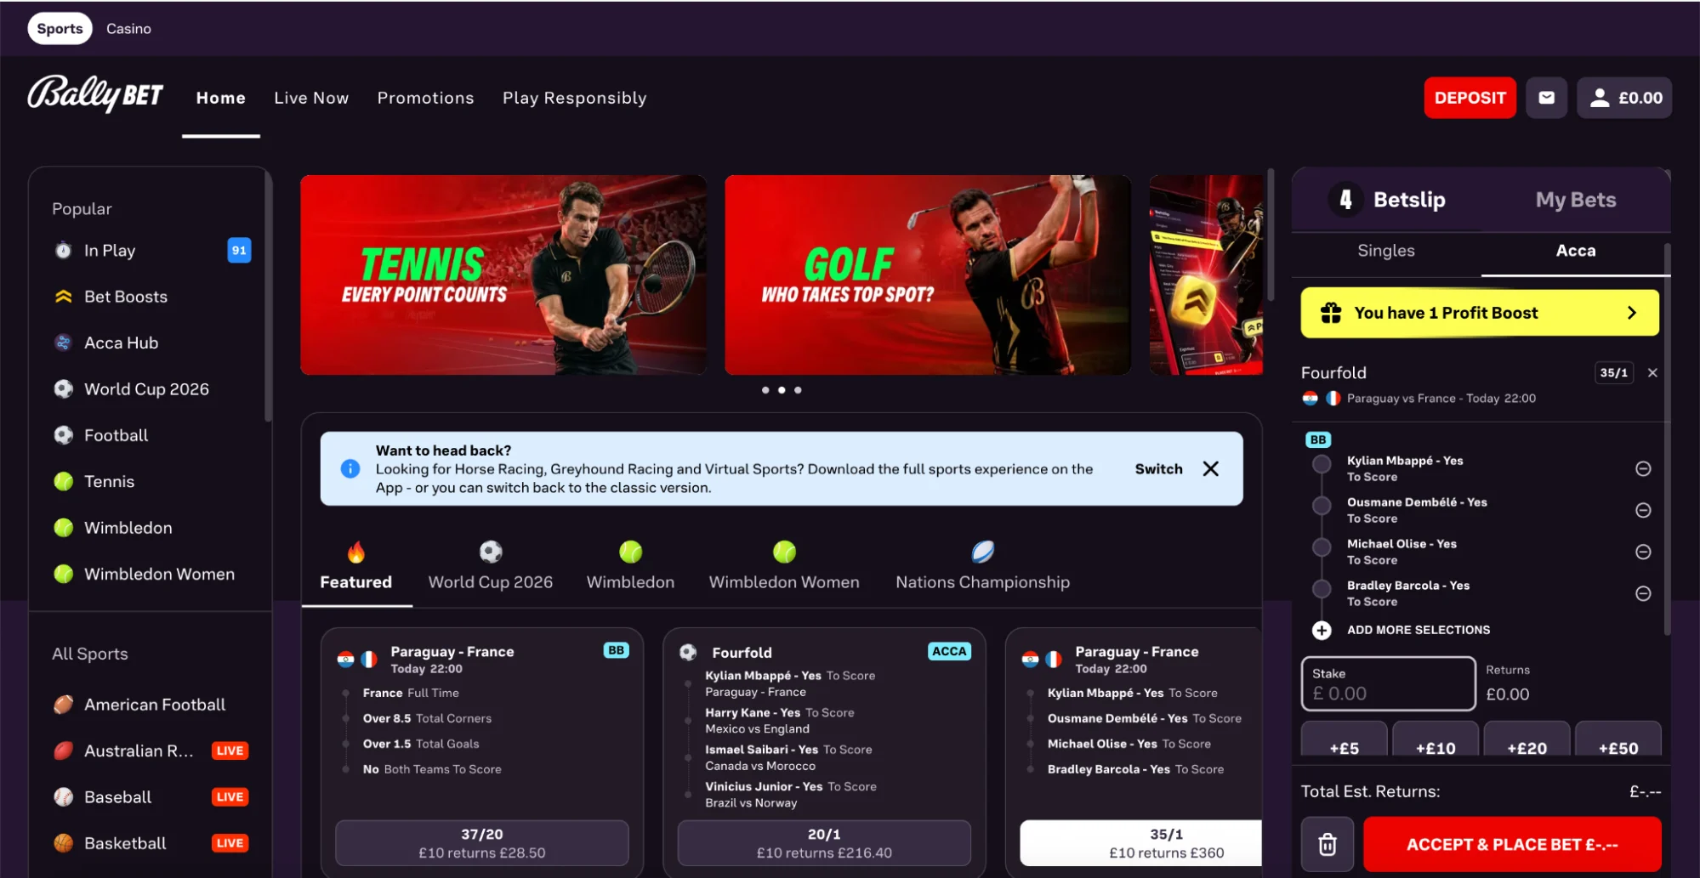Add the 20/1 Fourfold acca bet
Screen dimensions: 1700x878
(824, 843)
